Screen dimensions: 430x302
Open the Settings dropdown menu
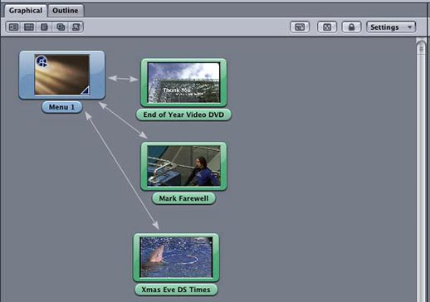[x=391, y=27]
